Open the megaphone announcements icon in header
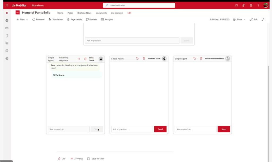The height and width of the screenshot is (162, 272). [x=236, y=5]
